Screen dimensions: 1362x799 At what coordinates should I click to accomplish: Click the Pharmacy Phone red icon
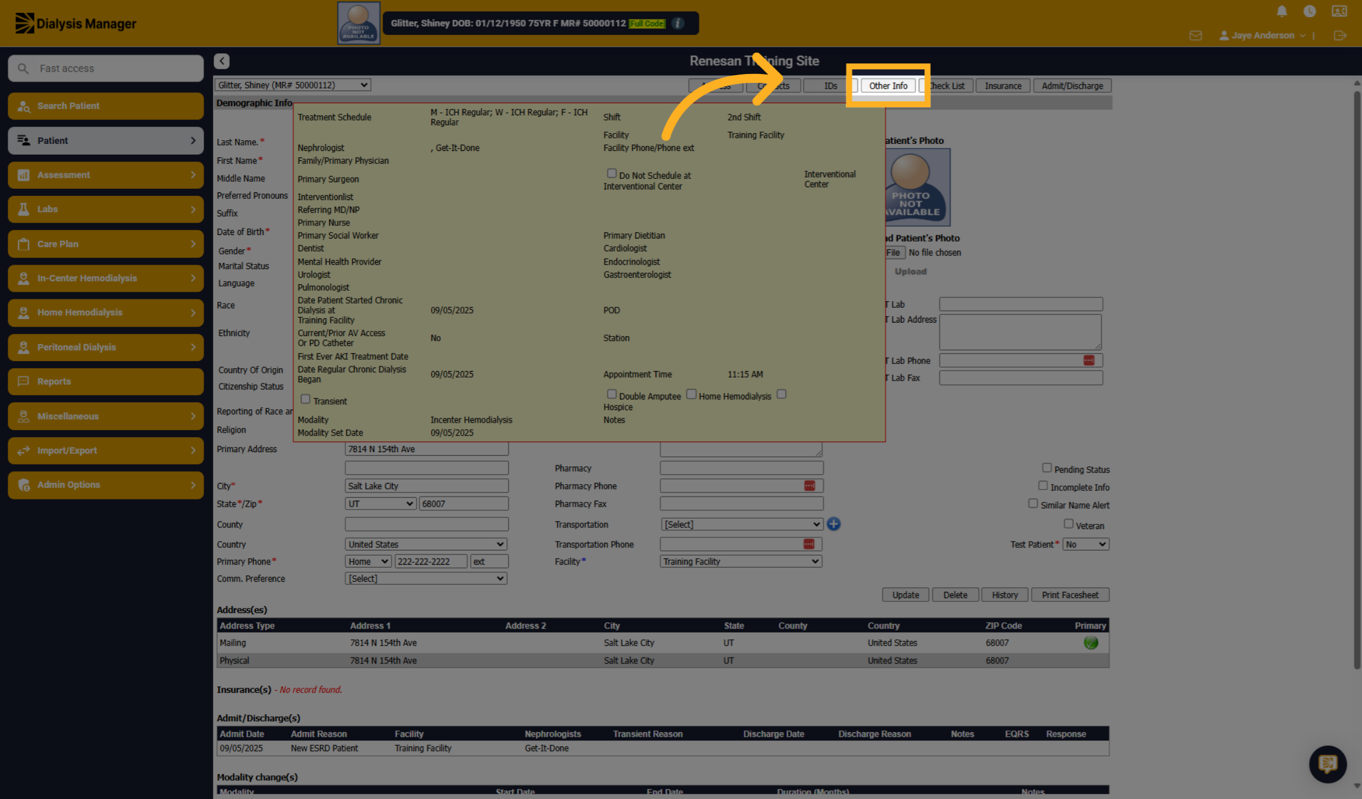pos(810,485)
